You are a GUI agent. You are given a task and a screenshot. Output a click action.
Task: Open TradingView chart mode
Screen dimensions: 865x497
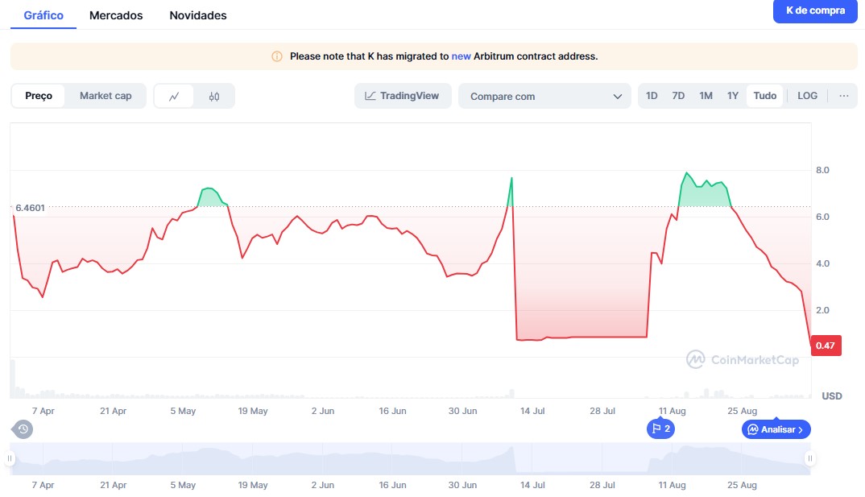point(403,96)
